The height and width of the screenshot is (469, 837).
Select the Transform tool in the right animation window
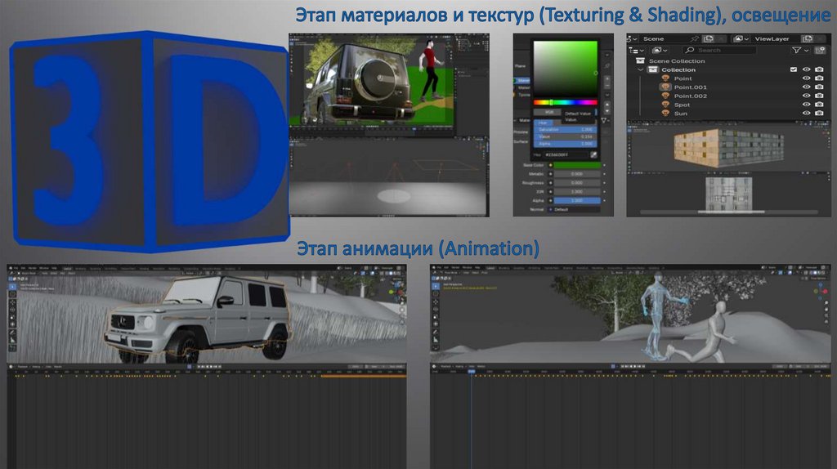tap(436, 324)
